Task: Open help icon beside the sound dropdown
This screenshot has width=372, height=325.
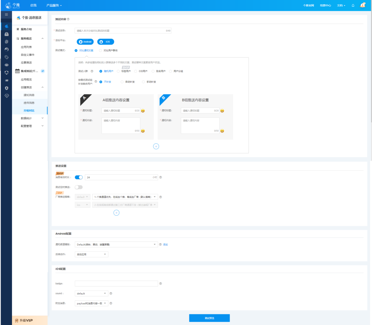Action: point(111,293)
